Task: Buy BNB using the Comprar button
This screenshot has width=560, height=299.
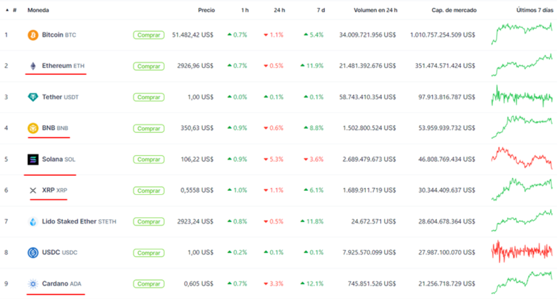Action: pyautogui.click(x=149, y=129)
